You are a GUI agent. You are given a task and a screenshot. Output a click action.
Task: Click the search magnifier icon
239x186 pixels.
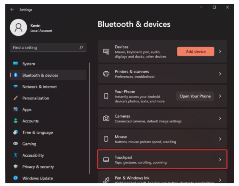coord(80,48)
